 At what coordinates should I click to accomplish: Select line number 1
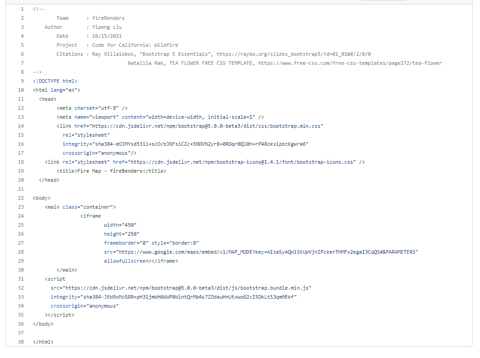[22, 9]
